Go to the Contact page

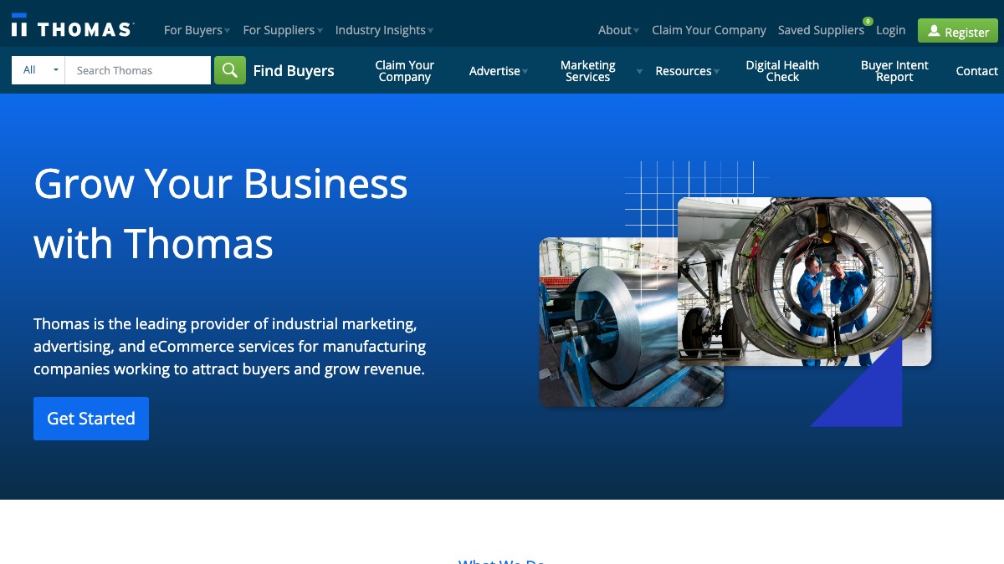coord(976,71)
